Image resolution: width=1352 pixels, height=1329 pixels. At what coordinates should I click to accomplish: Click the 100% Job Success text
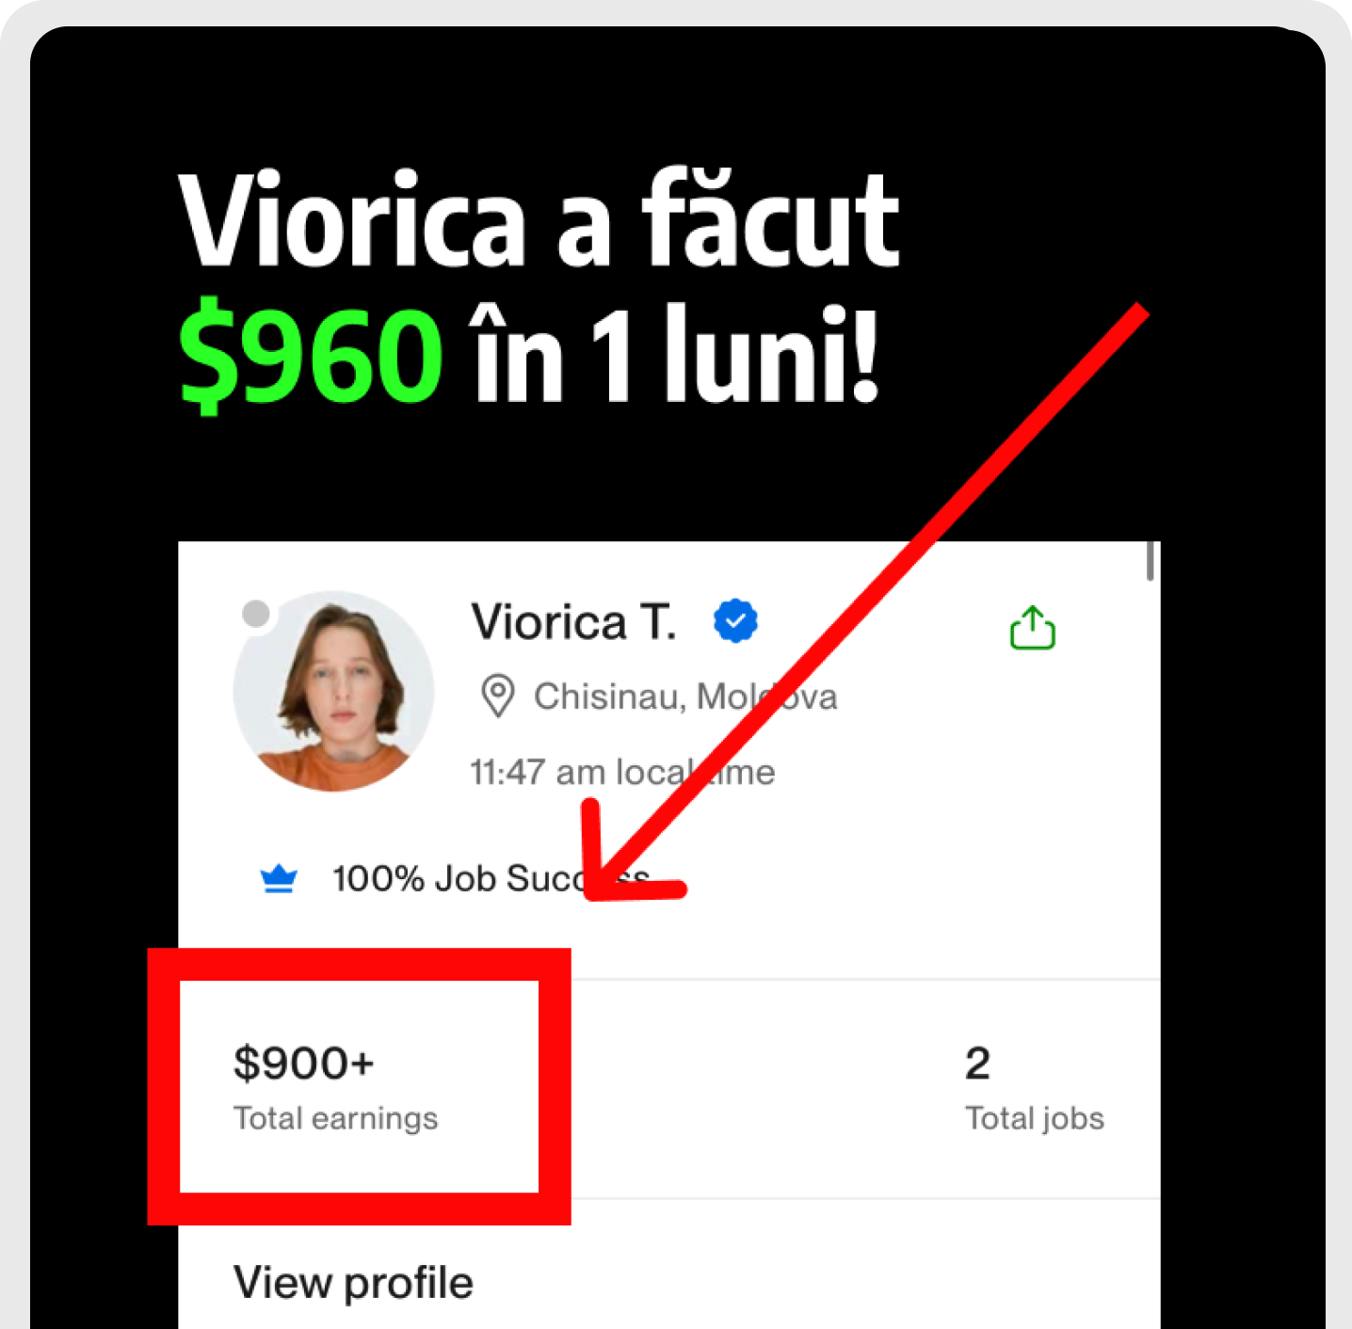(x=491, y=879)
